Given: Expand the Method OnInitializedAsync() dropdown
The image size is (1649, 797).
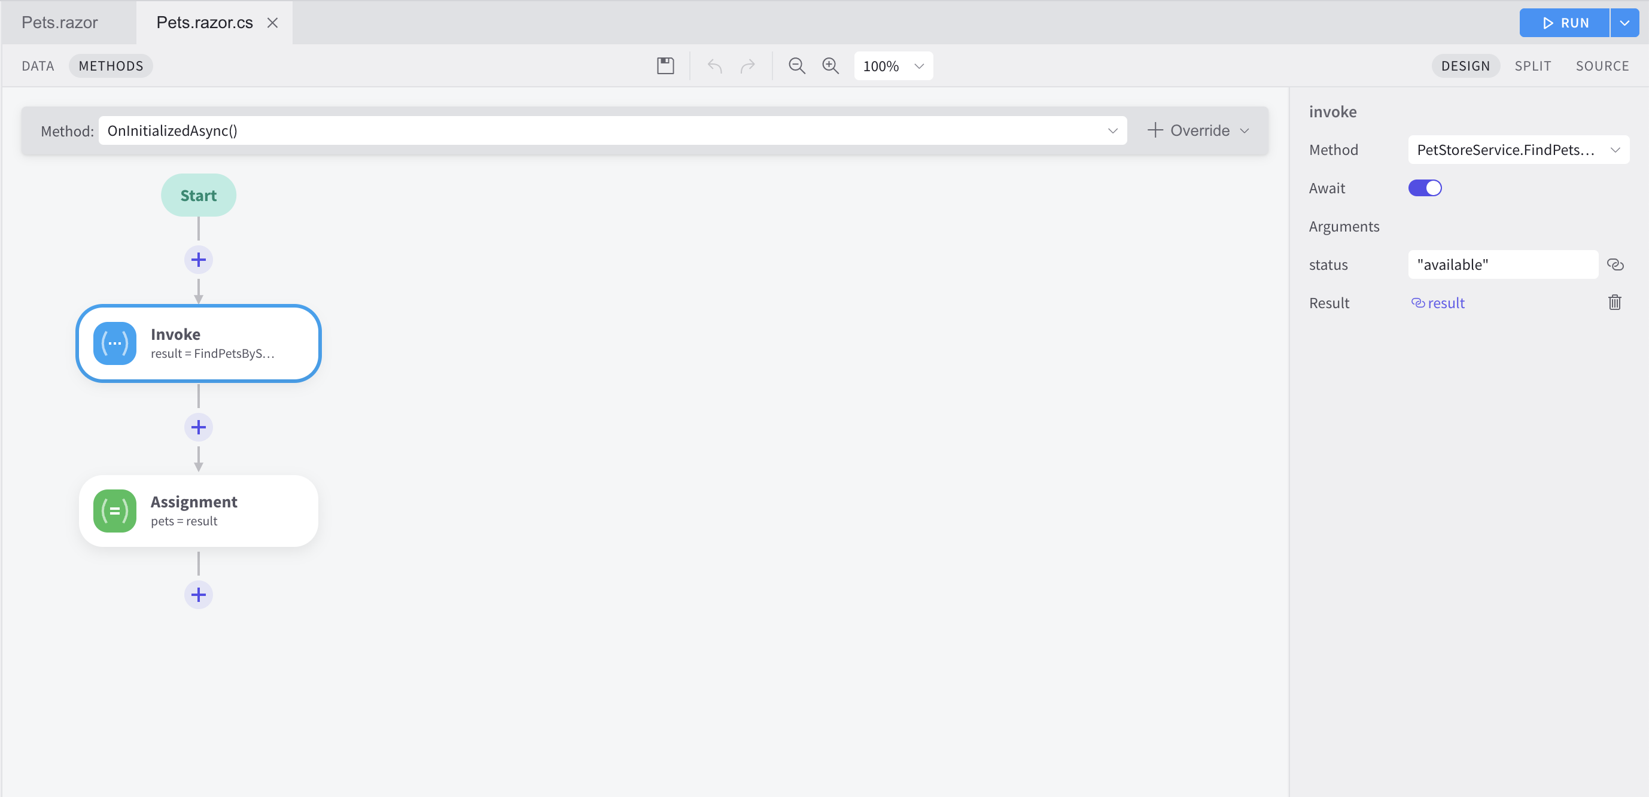Looking at the screenshot, I should coord(613,130).
